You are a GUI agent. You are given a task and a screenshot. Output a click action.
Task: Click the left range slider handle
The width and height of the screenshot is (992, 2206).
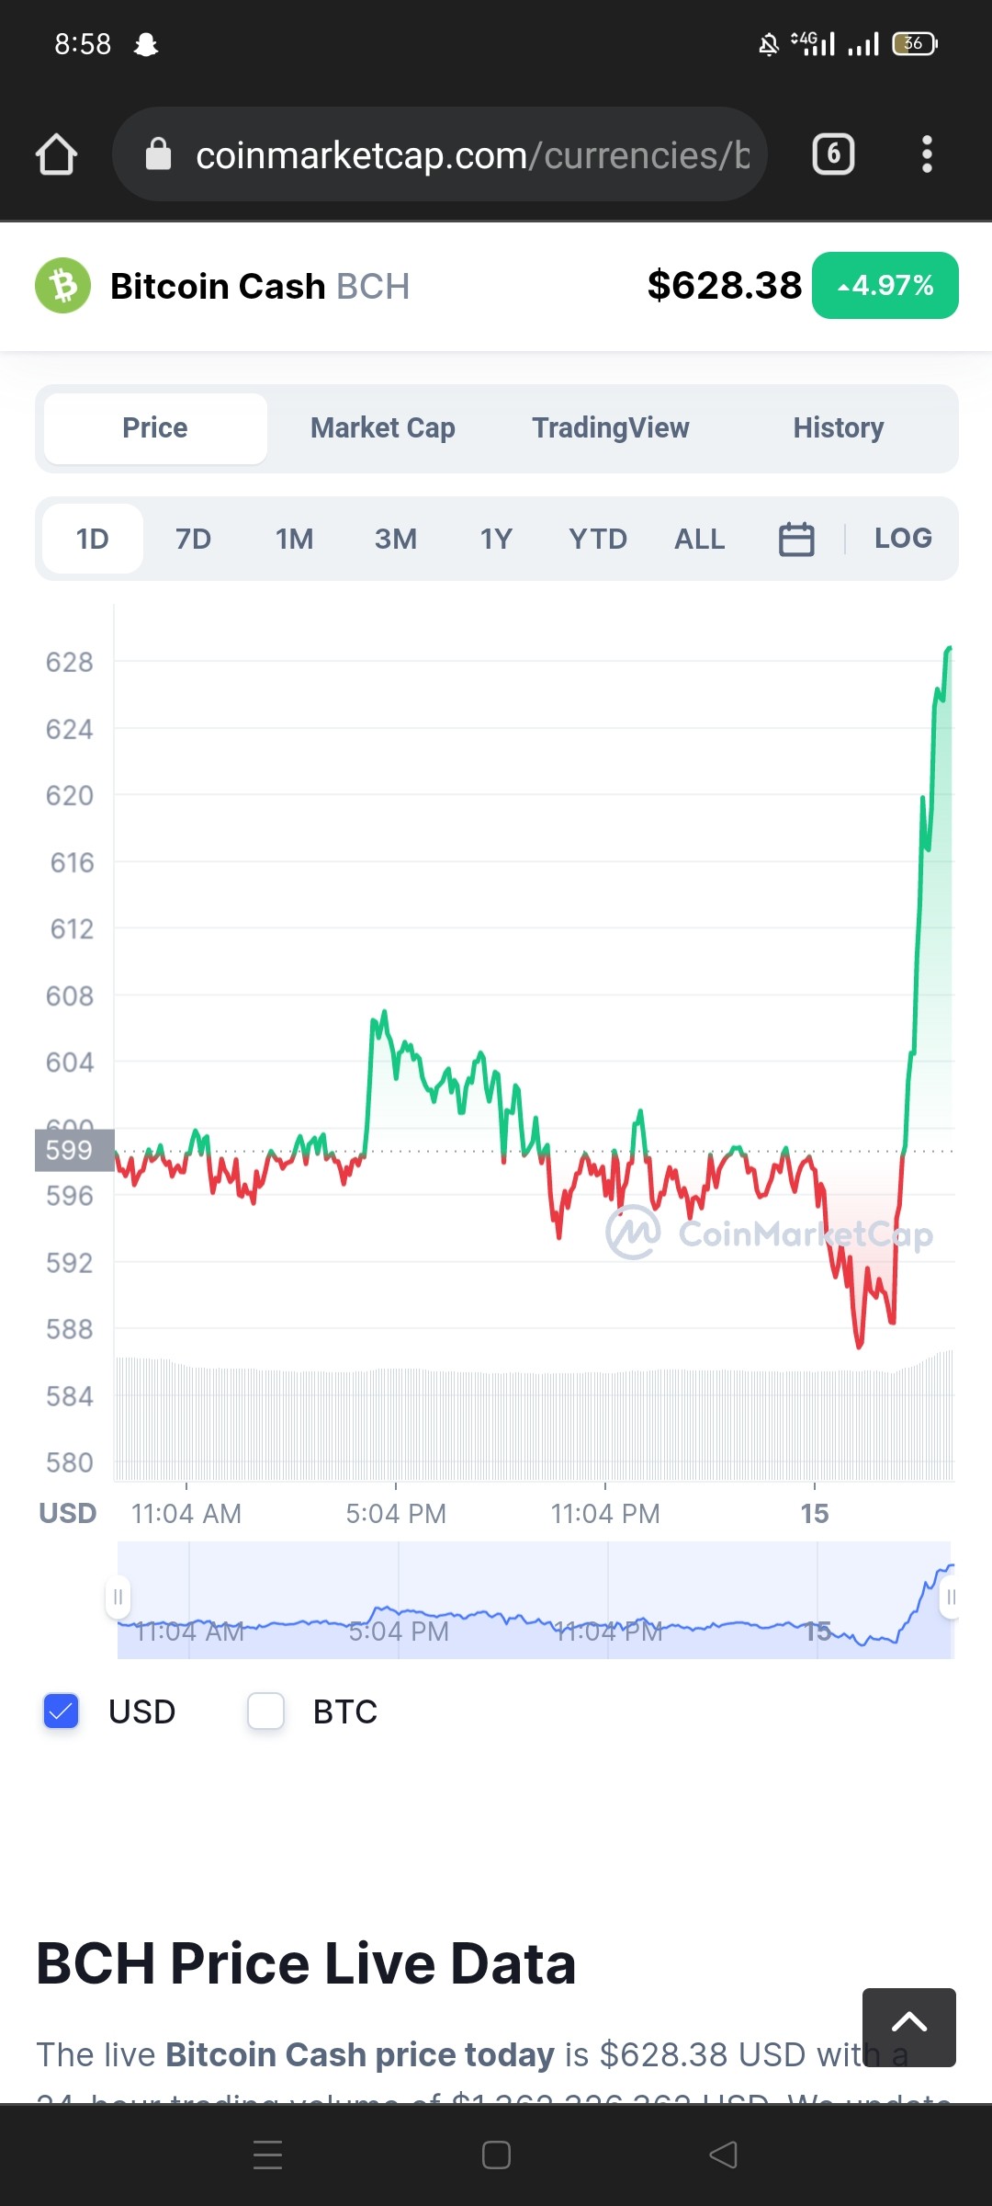coord(118,1598)
